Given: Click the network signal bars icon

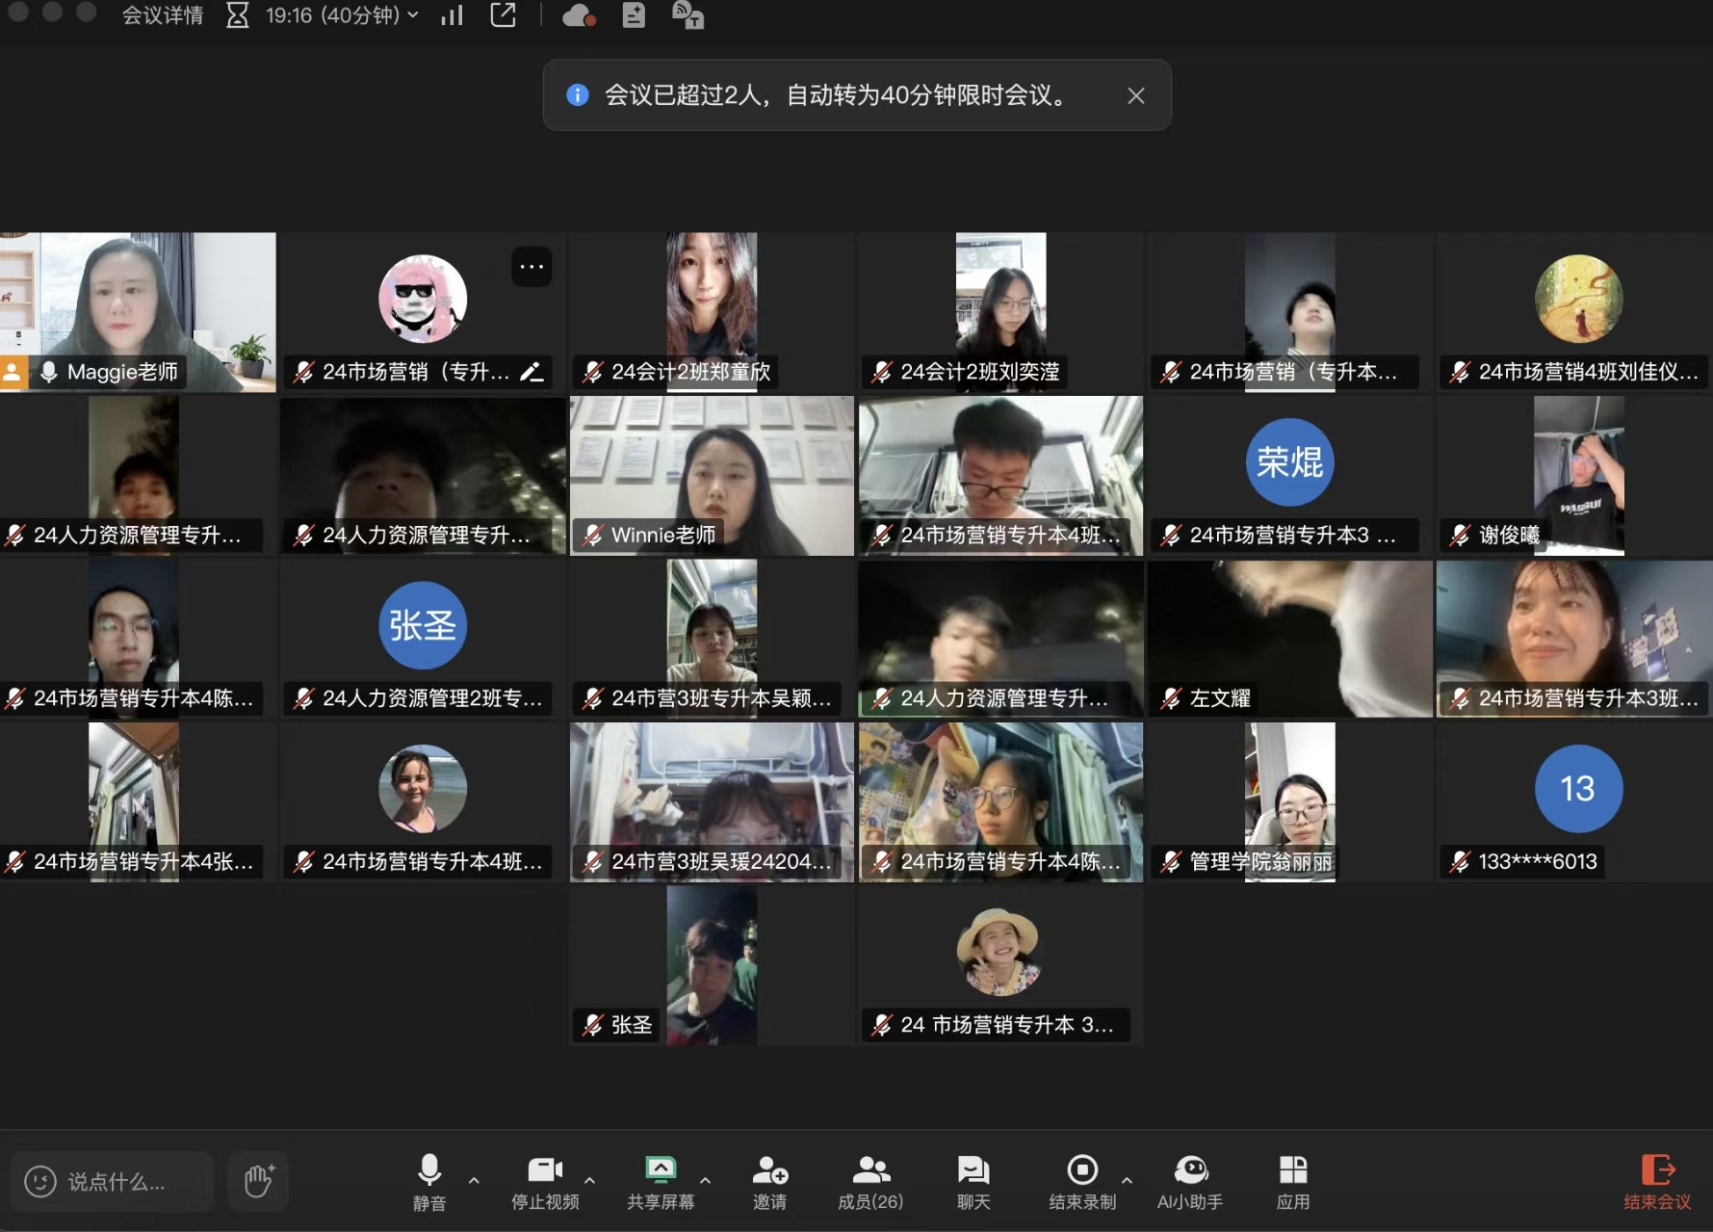Looking at the screenshot, I should [x=452, y=15].
